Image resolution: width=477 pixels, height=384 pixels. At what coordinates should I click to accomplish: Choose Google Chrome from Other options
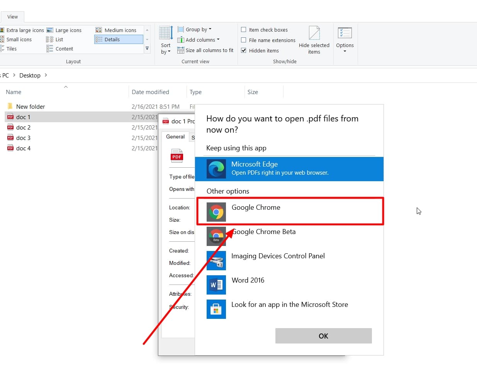pos(256,211)
